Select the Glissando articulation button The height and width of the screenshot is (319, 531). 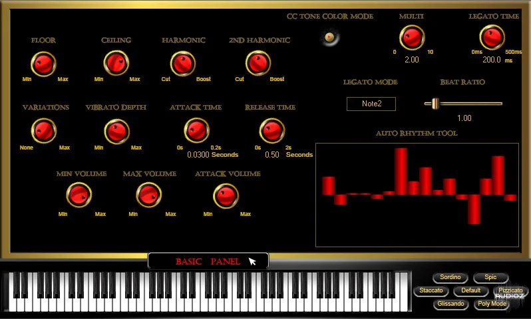(x=450, y=304)
